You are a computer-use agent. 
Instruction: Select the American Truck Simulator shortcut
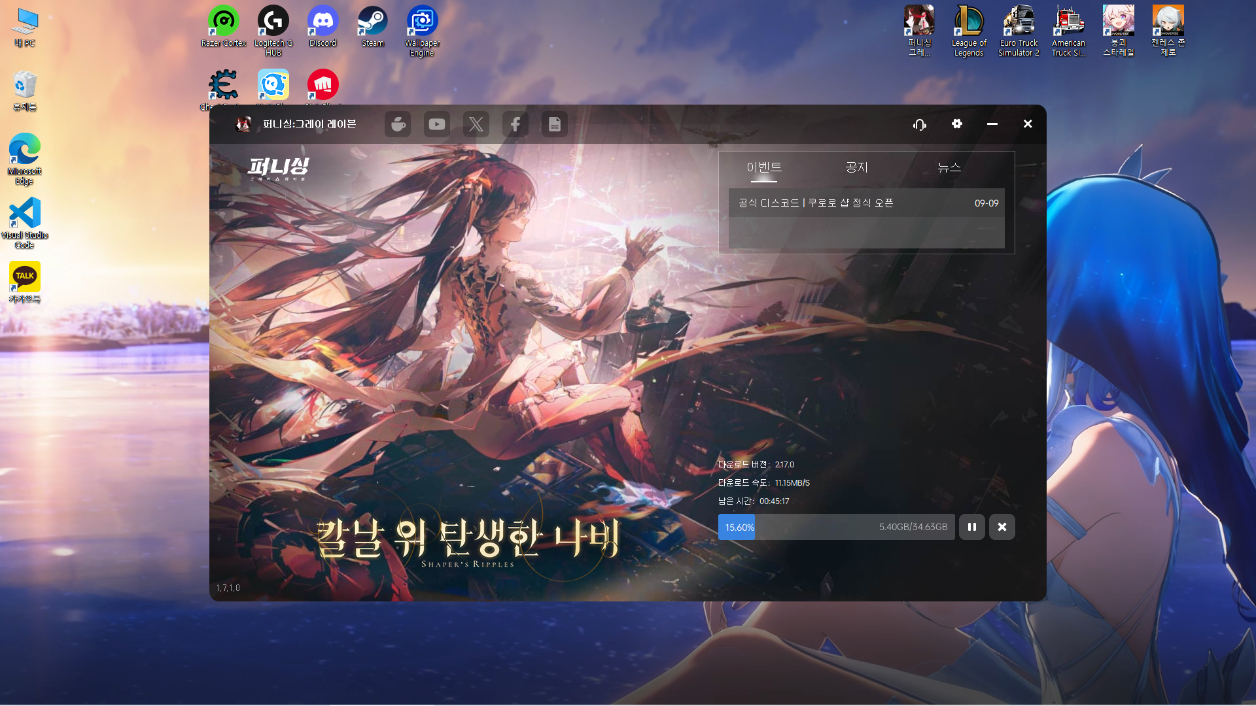(x=1068, y=31)
